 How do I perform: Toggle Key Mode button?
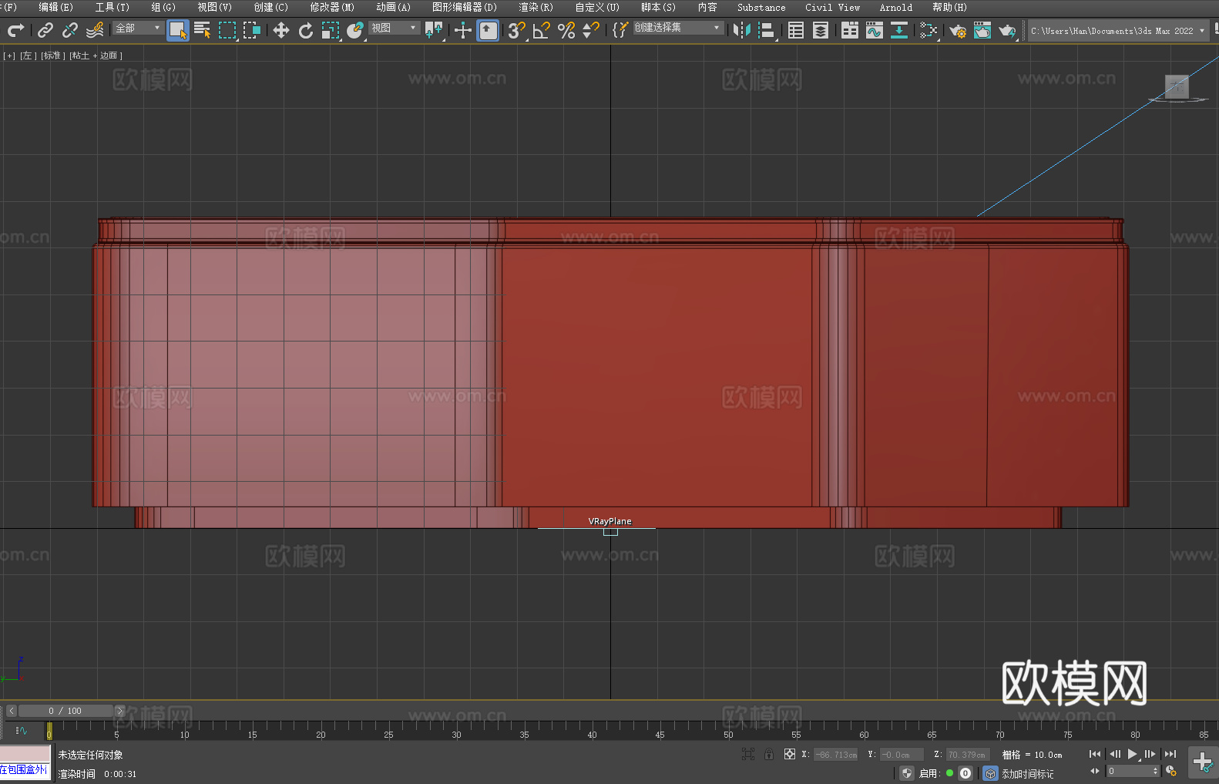[x=1095, y=771]
